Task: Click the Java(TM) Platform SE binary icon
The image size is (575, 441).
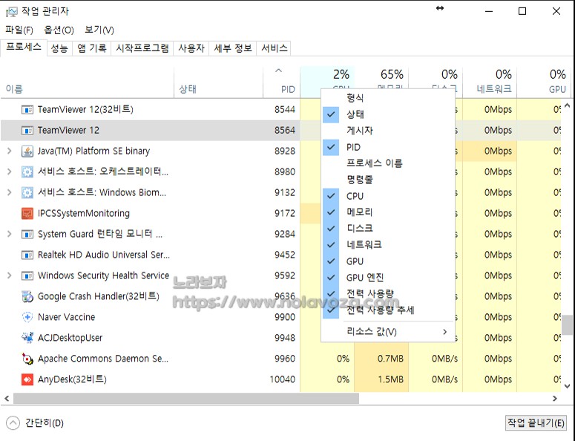Action: click(27, 151)
